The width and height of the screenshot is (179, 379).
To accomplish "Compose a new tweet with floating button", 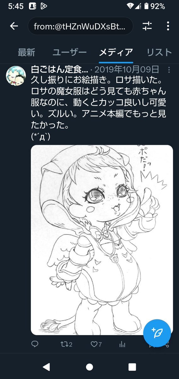I will (x=157, y=333).
